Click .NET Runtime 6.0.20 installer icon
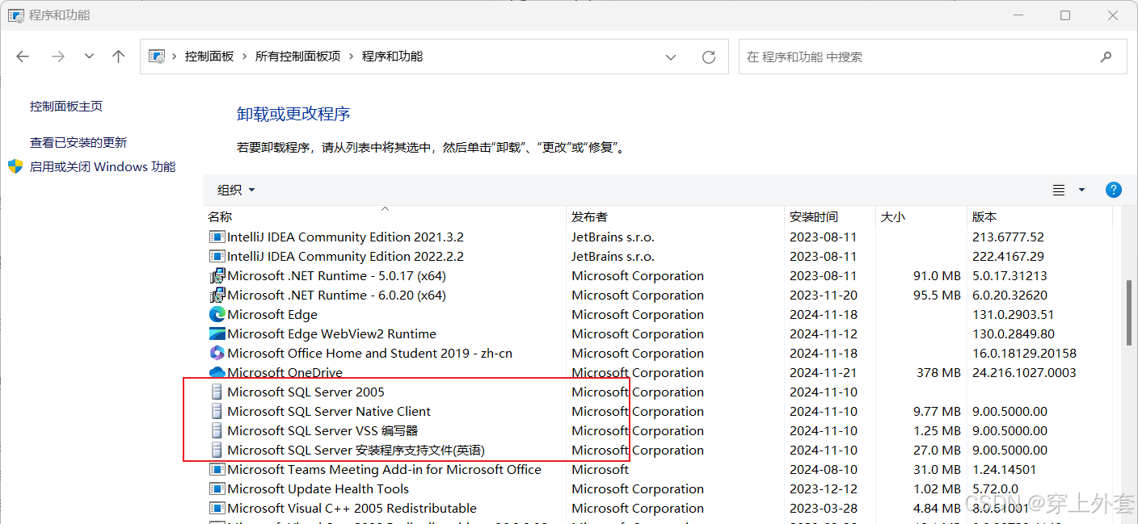Viewport: 1138px width, 524px height. tap(217, 296)
